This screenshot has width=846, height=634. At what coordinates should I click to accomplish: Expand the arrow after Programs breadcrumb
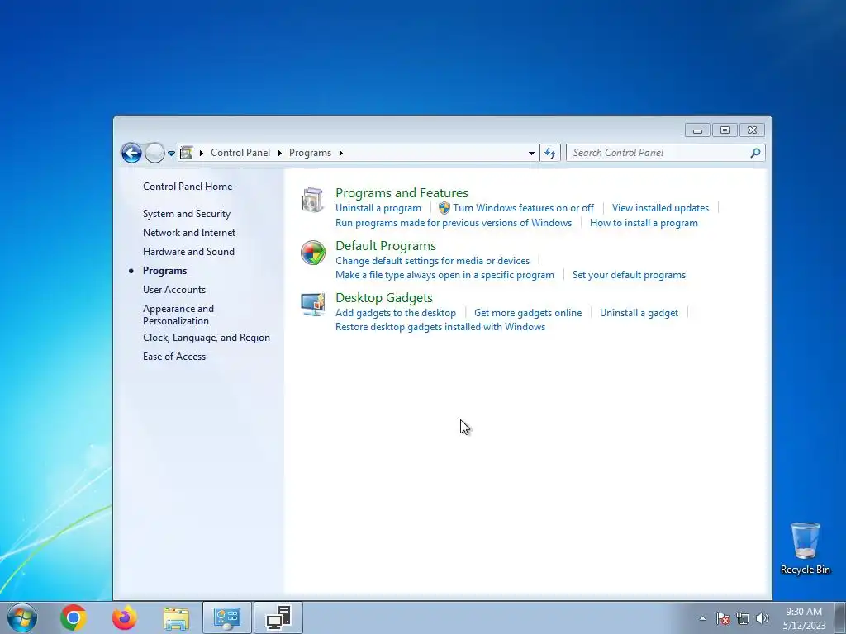coord(340,153)
